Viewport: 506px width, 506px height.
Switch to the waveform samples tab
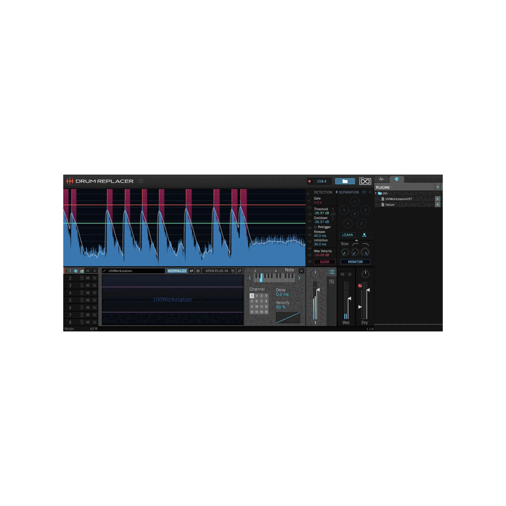tap(381, 179)
